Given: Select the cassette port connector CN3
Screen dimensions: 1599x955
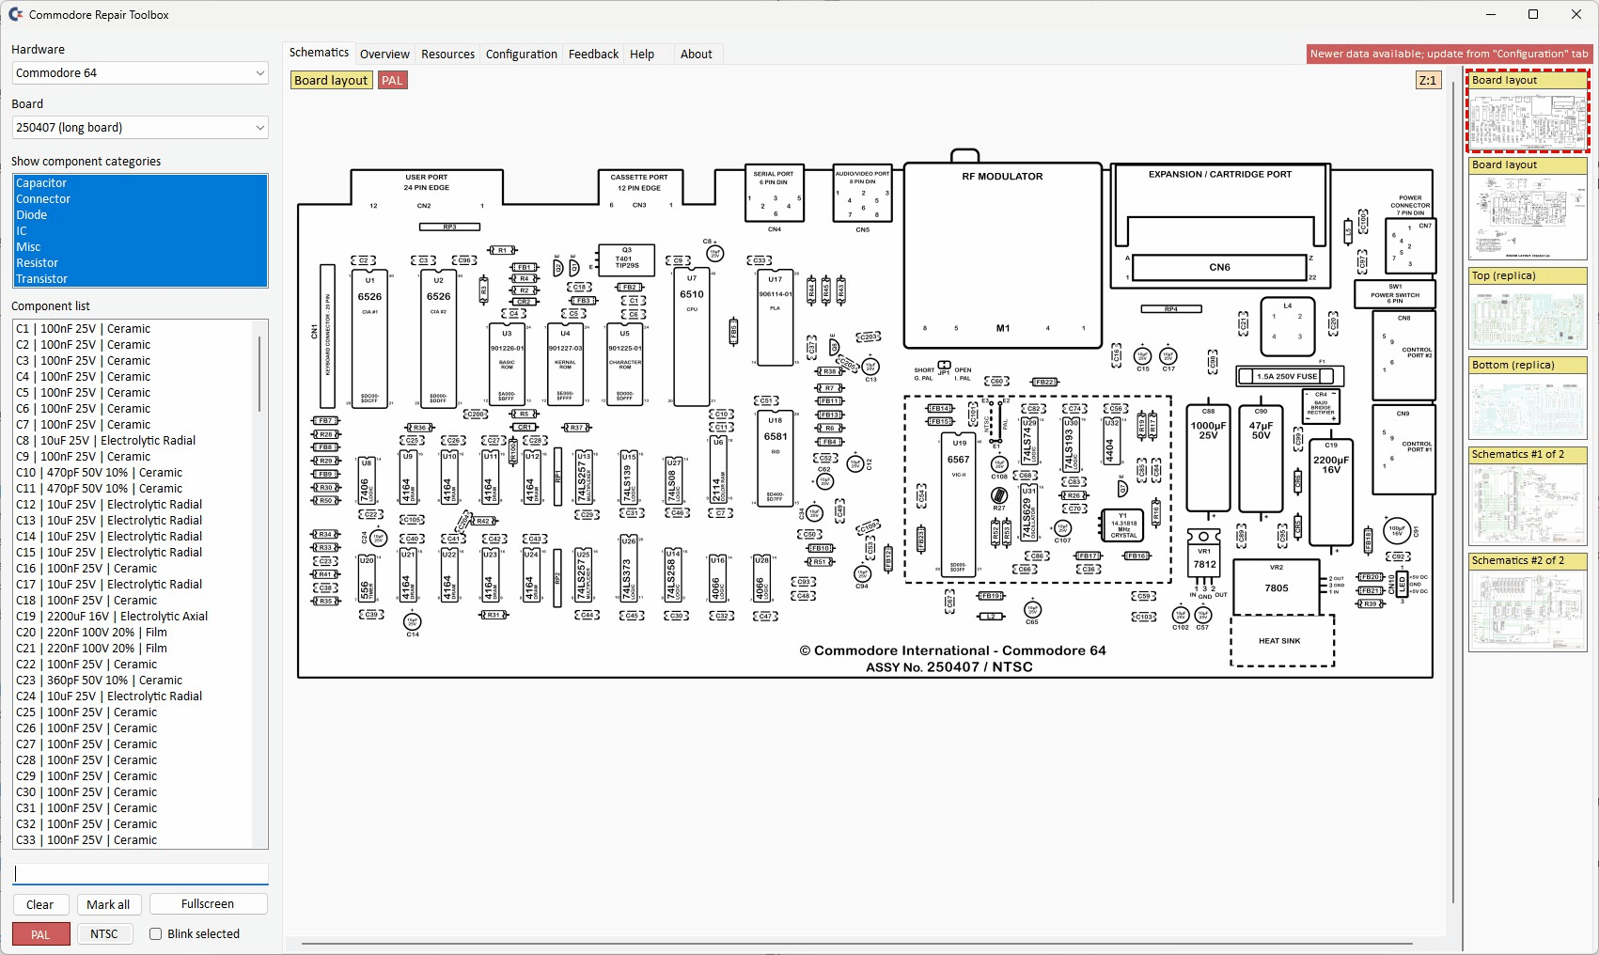Looking at the screenshot, I should [639, 186].
